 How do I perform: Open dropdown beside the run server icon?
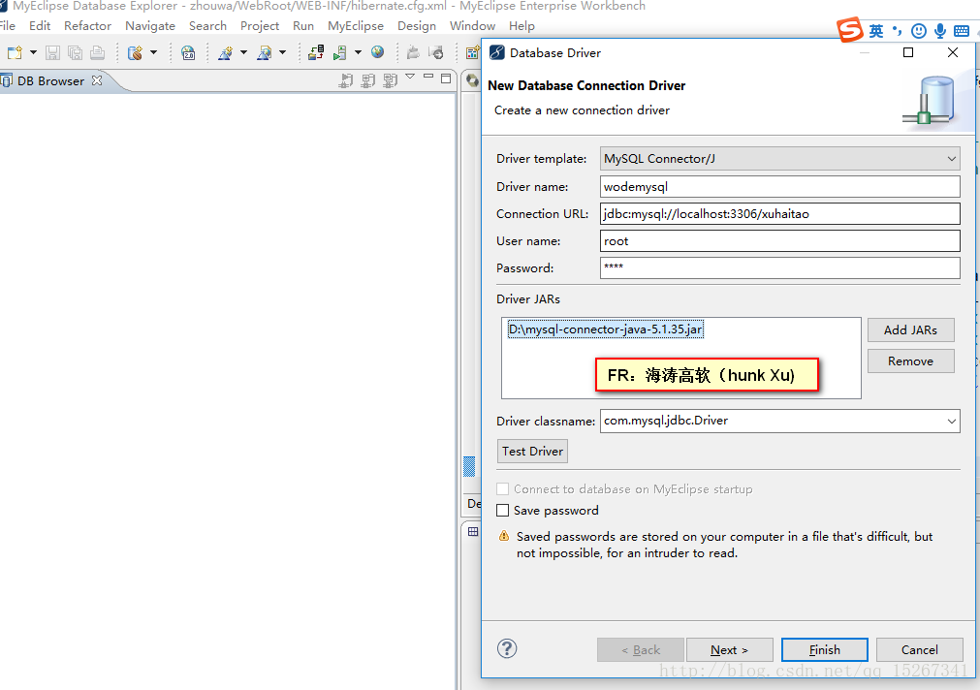pyautogui.click(x=358, y=53)
